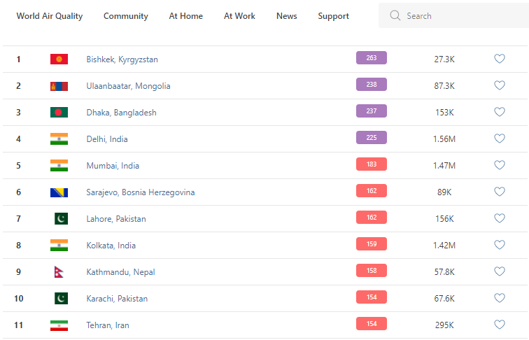Open World Air Quality menu

(49, 16)
